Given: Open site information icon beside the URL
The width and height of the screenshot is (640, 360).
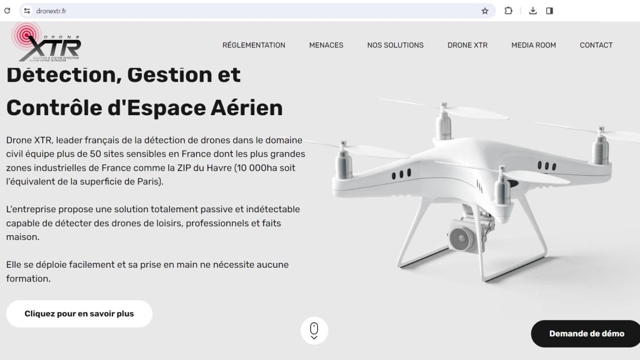Looking at the screenshot, I should click(x=27, y=11).
